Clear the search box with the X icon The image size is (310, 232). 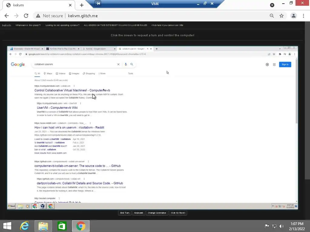pyautogui.click(x=118, y=64)
